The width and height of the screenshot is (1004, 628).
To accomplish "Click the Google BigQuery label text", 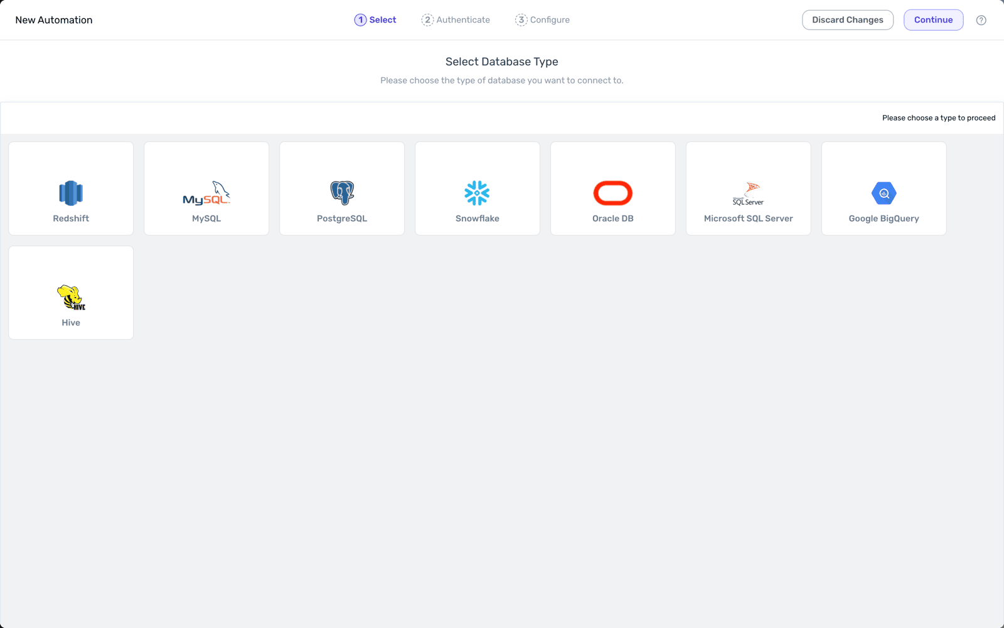I will (x=884, y=219).
